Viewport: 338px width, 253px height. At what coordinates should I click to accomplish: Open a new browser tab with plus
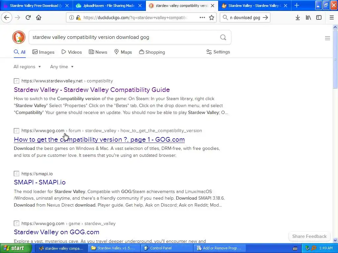297,5
